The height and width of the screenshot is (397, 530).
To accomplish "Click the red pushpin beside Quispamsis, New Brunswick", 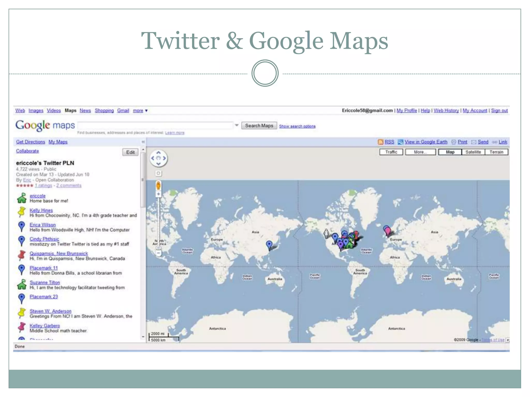I will (x=22, y=255).
